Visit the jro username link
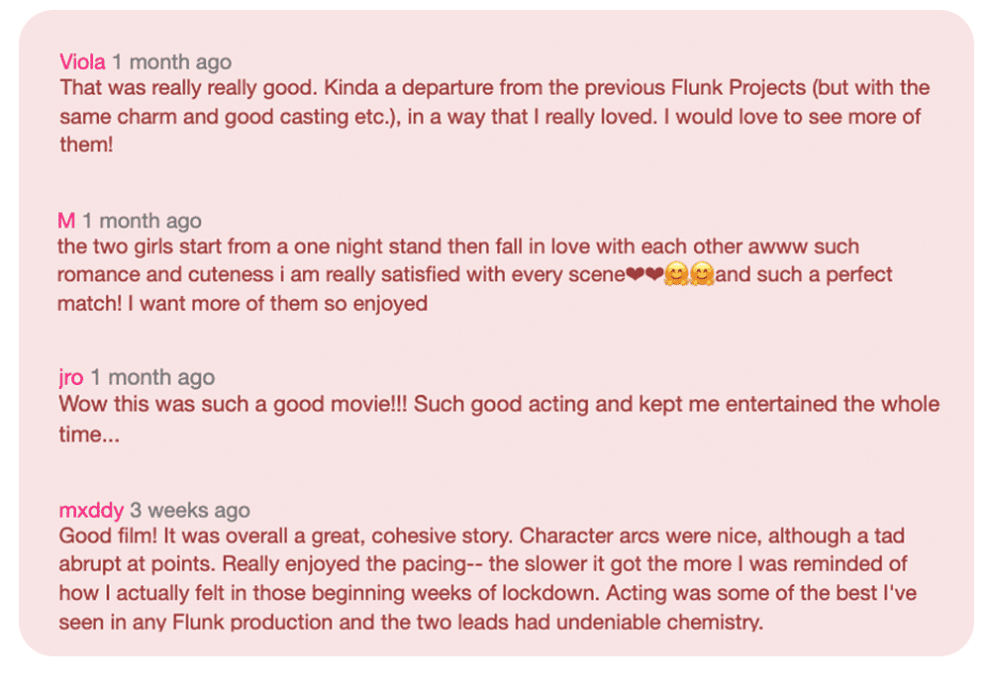This screenshot has height=683, width=990. click(70, 377)
